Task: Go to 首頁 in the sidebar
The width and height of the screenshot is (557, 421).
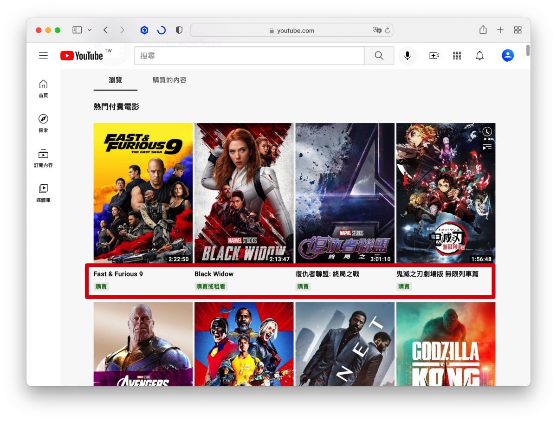Action: 43,88
